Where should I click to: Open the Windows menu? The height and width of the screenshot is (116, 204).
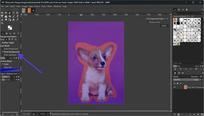click(x=57, y=6)
